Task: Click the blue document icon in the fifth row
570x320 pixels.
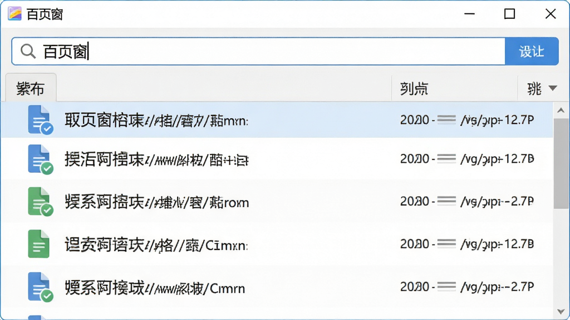Action: coord(40,287)
